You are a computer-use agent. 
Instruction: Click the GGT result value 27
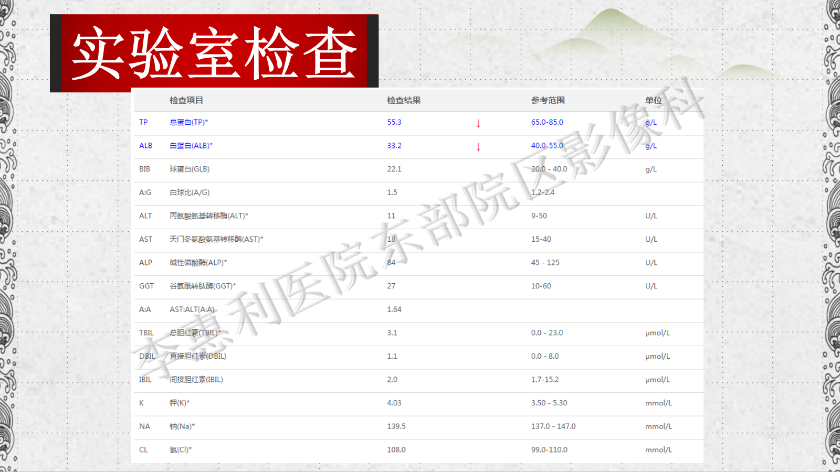[392, 286]
